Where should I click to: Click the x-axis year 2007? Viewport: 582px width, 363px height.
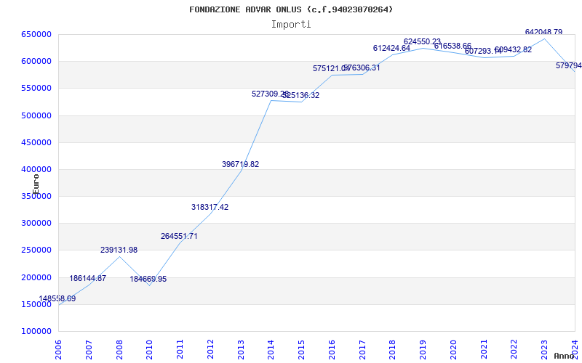coord(89,349)
